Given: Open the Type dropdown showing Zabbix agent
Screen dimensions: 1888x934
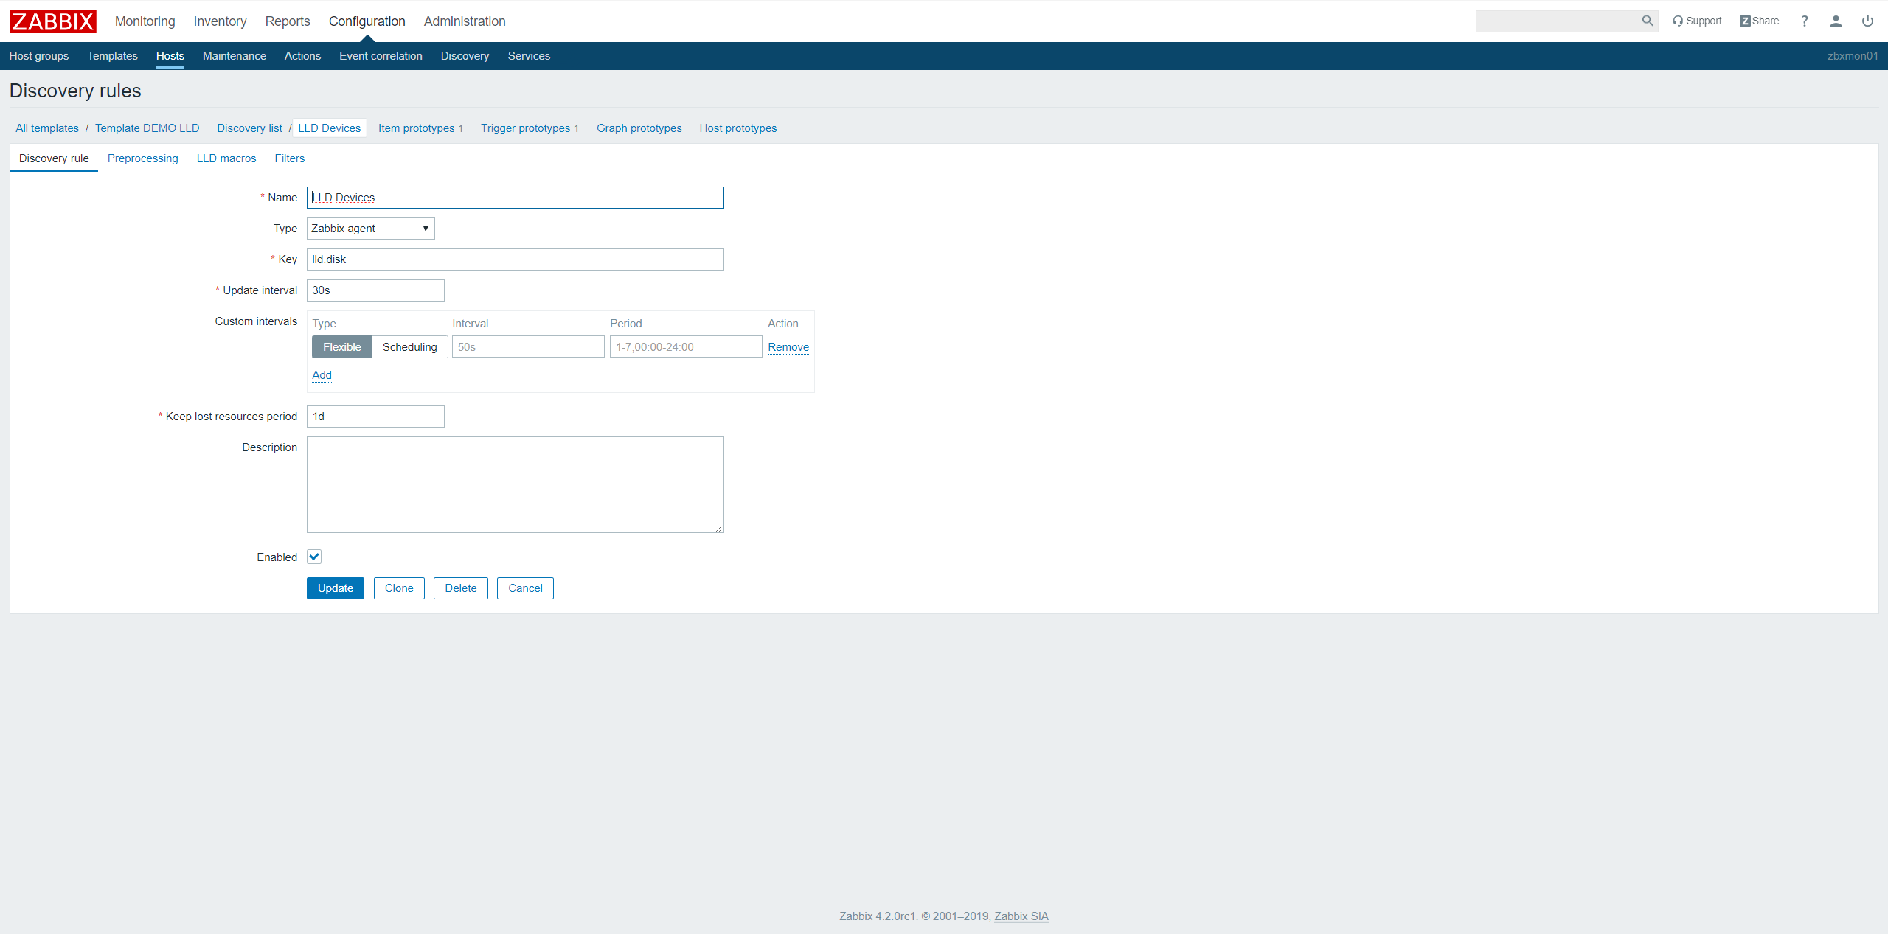Looking at the screenshot, I should [x=371, y=229].
